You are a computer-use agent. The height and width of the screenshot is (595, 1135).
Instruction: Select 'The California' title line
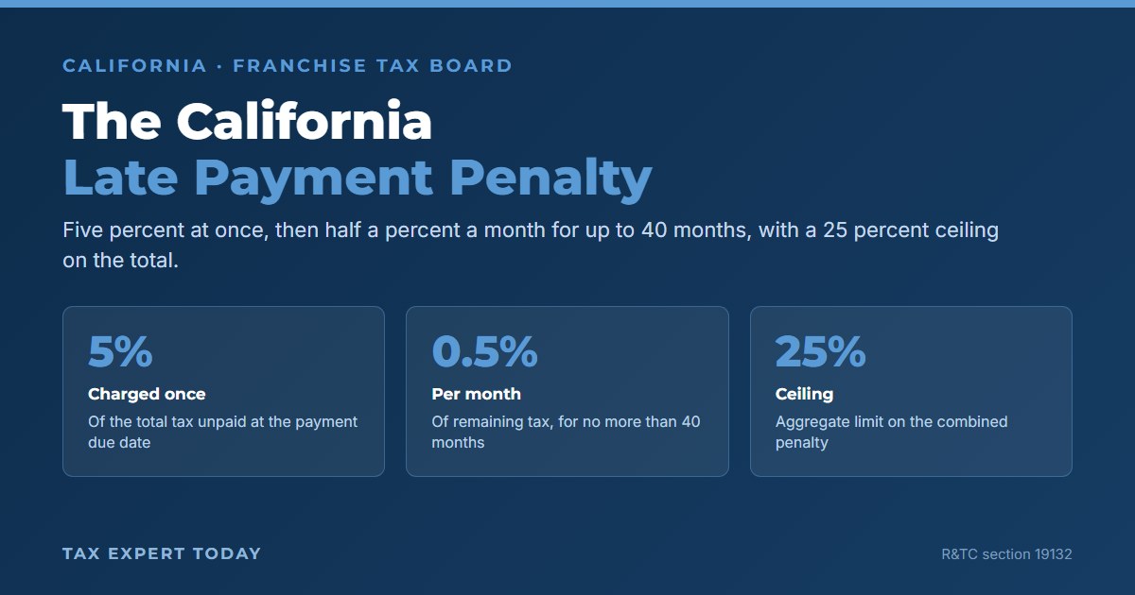tap(248, 122)
